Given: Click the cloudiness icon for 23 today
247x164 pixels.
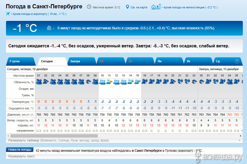Looking at the screenshot, I should click(194, 82).
